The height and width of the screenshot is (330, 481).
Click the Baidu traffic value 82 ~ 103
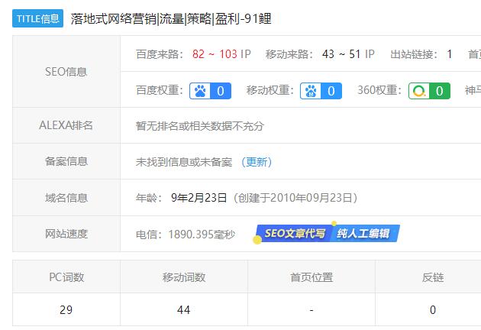tap(215, 54)
